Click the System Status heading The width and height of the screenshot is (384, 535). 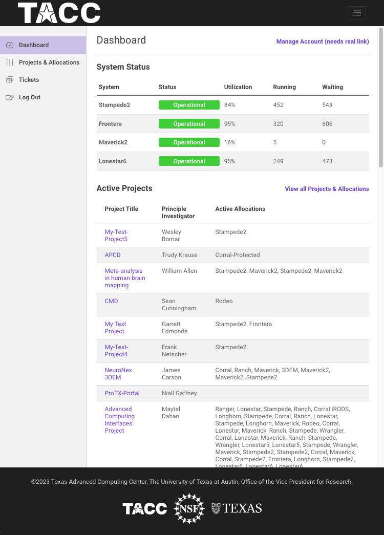pos(123,67)
